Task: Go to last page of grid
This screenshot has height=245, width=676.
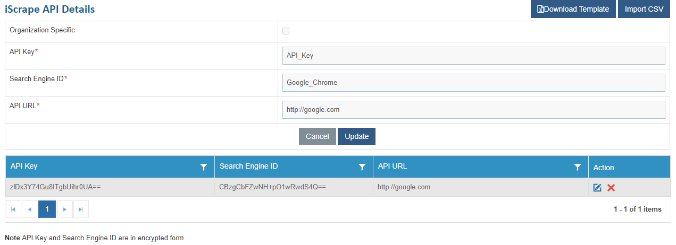Action: click(x=81, y=209)
